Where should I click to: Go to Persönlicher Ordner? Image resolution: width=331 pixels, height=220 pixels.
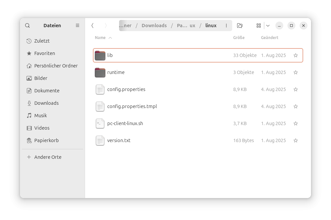[x=52, y=66]
